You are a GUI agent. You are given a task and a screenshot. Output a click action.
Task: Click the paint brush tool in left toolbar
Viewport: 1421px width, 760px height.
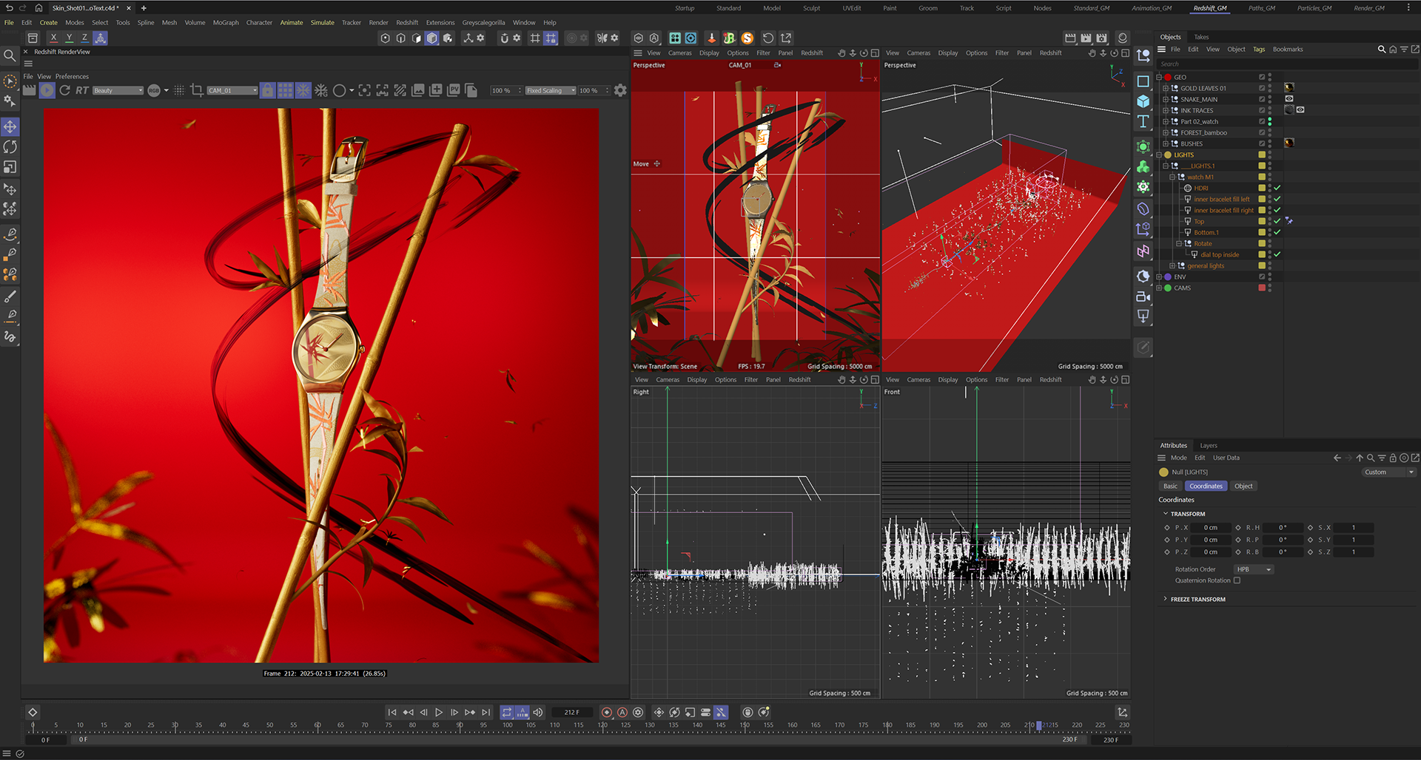(x=10, y=296)
